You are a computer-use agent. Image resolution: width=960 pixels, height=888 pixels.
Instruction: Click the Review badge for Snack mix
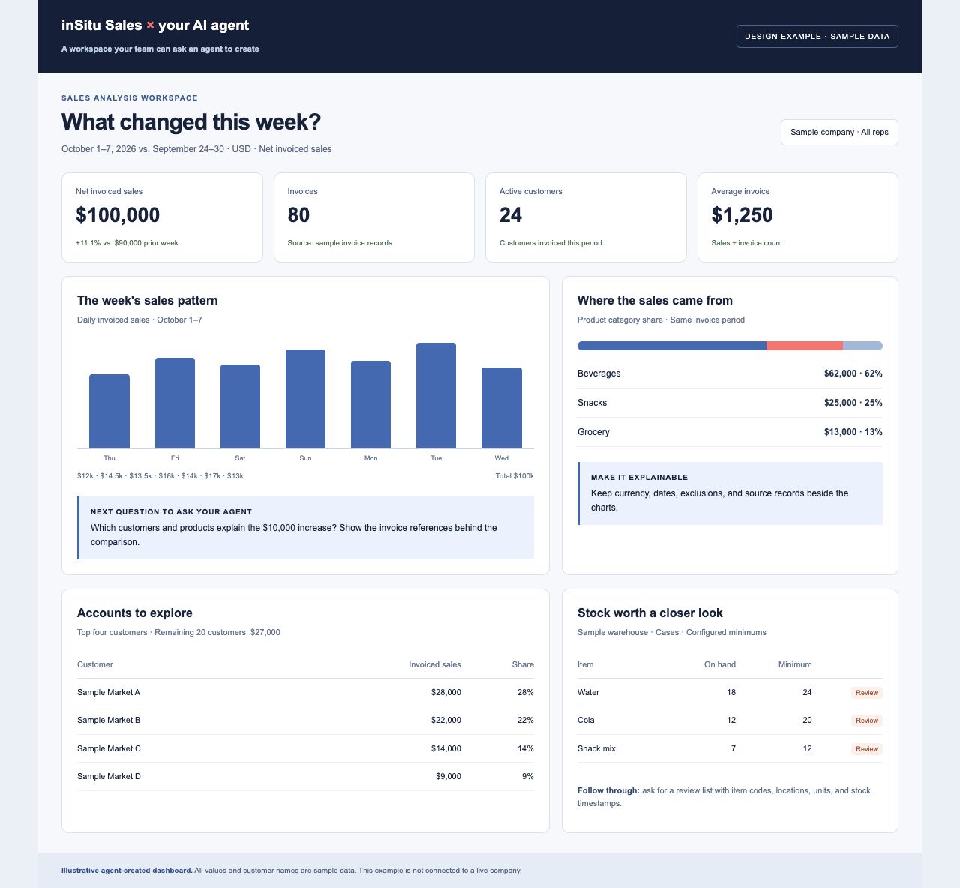(x=867, y=749)
